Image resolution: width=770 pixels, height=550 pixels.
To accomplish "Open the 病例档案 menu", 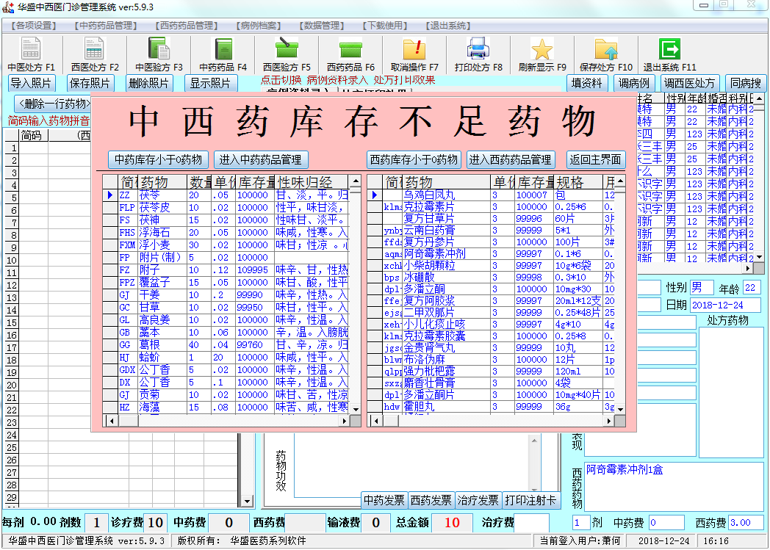I will point(259,26).
